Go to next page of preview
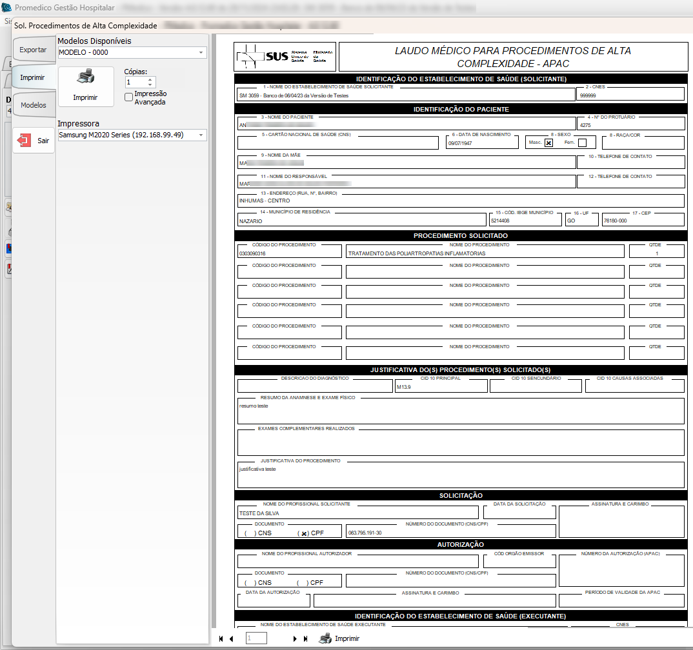Screen dimensions: 693x650 295,638
